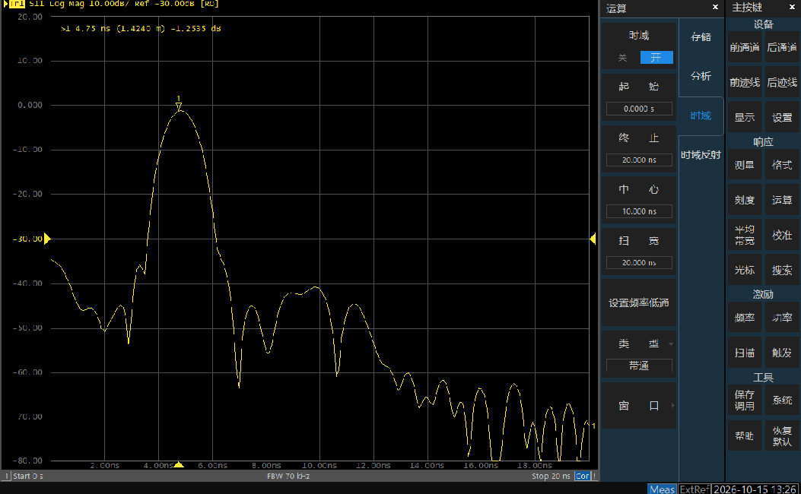Click the Meas status indicator
Screen dimensions: 801x494
point(662,489)
